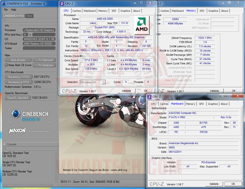Click the MHz (real freq.) value field
Image resolution: width=245 pixels, height=189 pixels.
[44, 34]
